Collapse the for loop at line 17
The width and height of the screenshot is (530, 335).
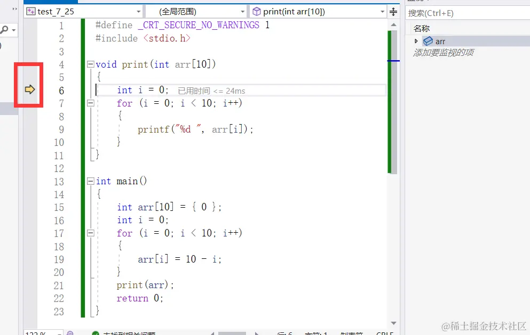pyautogui.click(x=90, y=233)
